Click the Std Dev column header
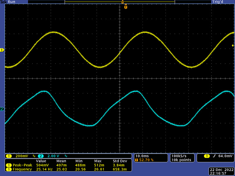Screen dimensions: 235x176 click(120, 161)
